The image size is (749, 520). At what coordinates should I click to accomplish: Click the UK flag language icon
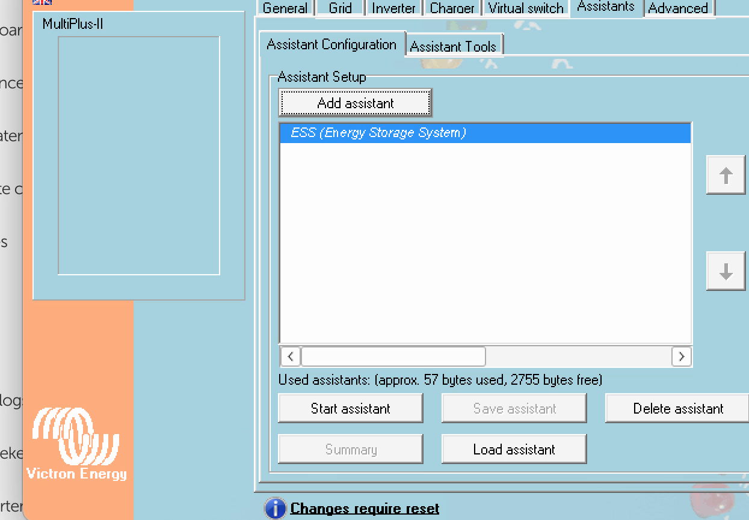pos(42,2)
